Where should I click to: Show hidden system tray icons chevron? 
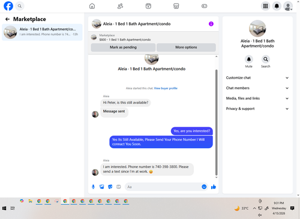point(254,208)
